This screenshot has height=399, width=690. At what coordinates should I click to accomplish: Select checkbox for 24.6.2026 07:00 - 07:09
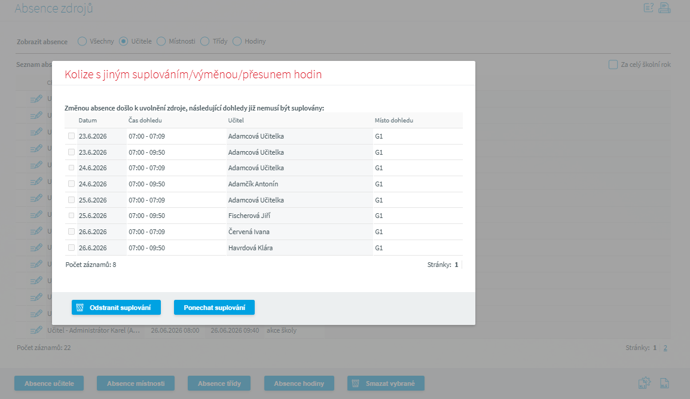tap(71, 168)
